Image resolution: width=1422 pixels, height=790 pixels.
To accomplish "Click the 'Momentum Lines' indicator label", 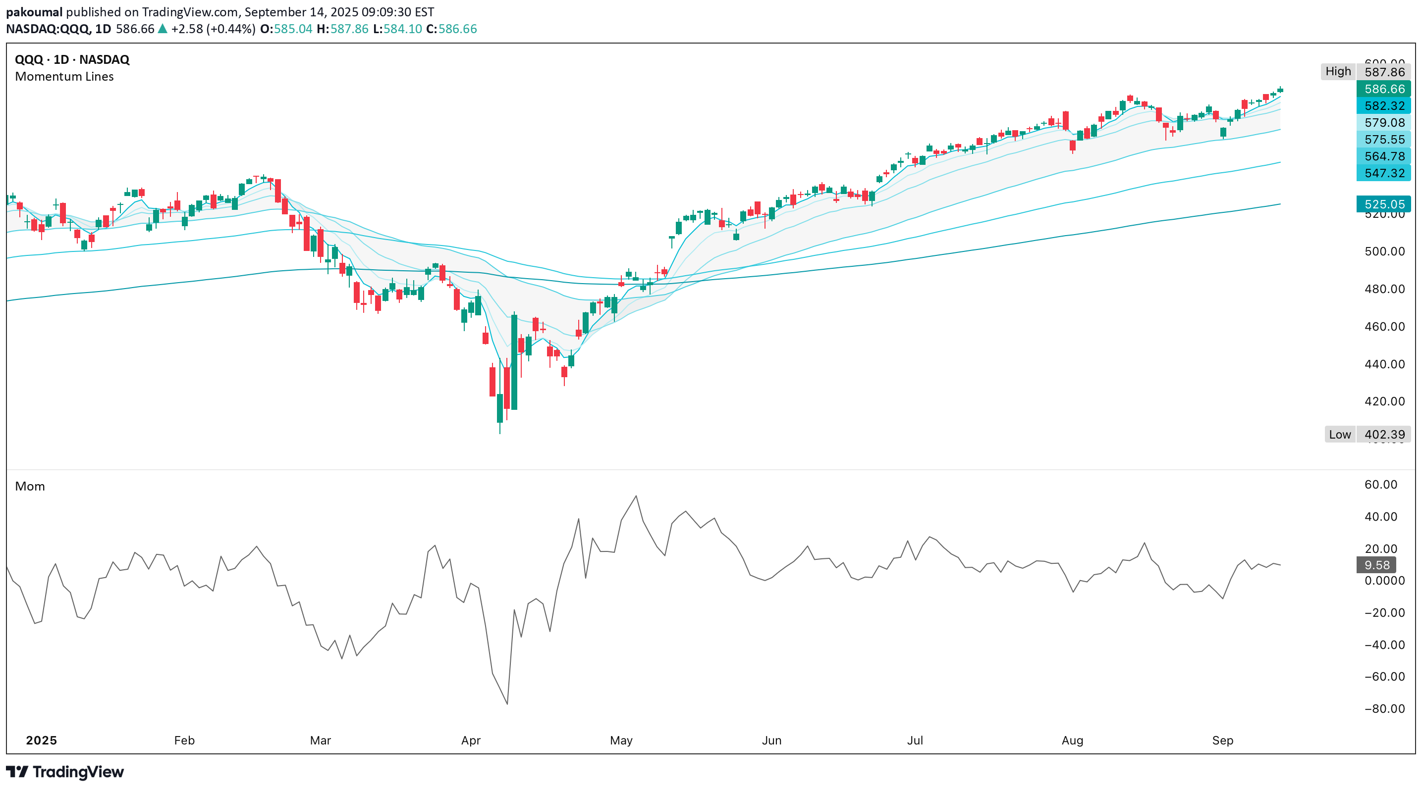I will [64, 77].
